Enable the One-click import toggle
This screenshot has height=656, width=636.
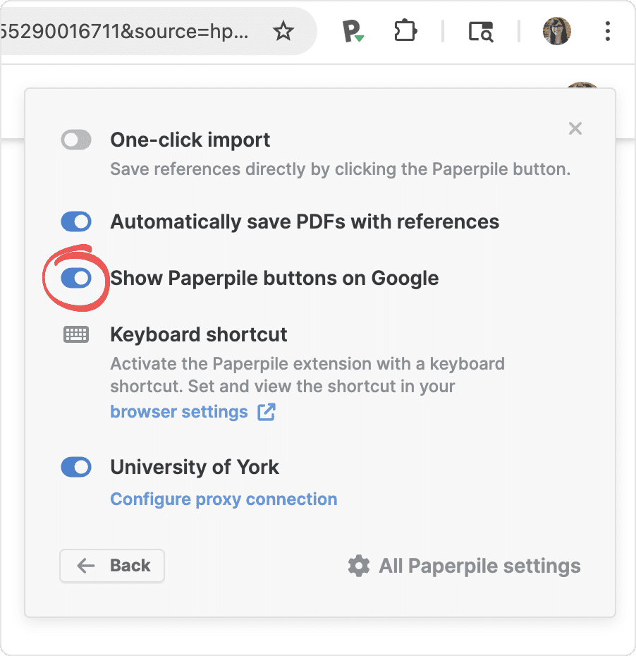(76, 140)
